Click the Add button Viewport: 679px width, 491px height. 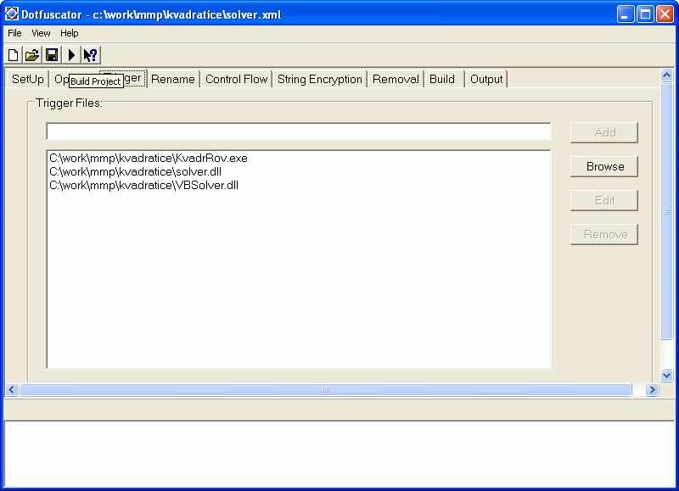(604, 132)
